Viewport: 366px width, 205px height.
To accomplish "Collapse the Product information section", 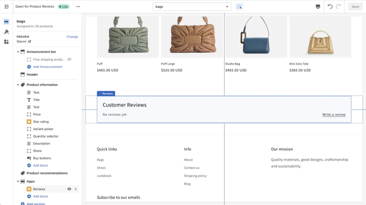I will coord(18,85).
